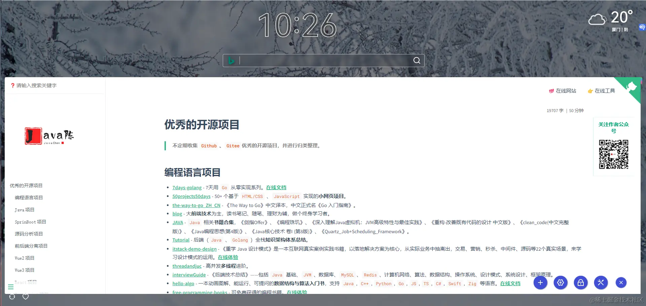Open the blog project link
Screen dimensions: 646x306
[177, 214]
